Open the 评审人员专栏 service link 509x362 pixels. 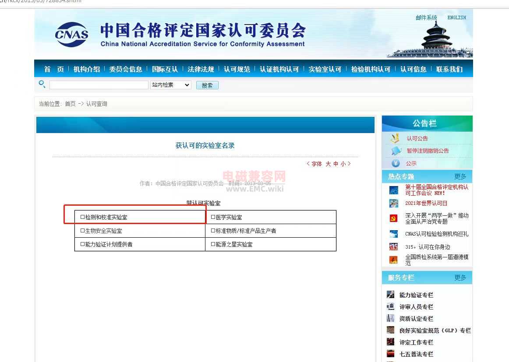click(416, 307)
